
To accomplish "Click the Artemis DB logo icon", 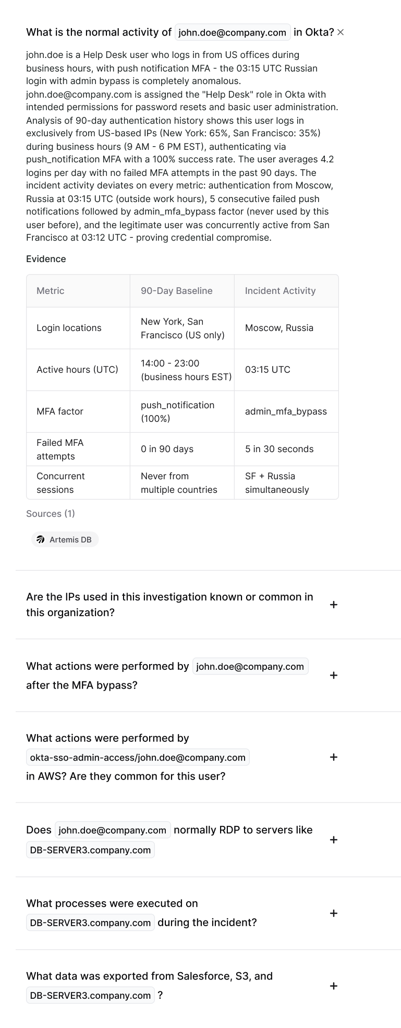I will pos(41,539).
